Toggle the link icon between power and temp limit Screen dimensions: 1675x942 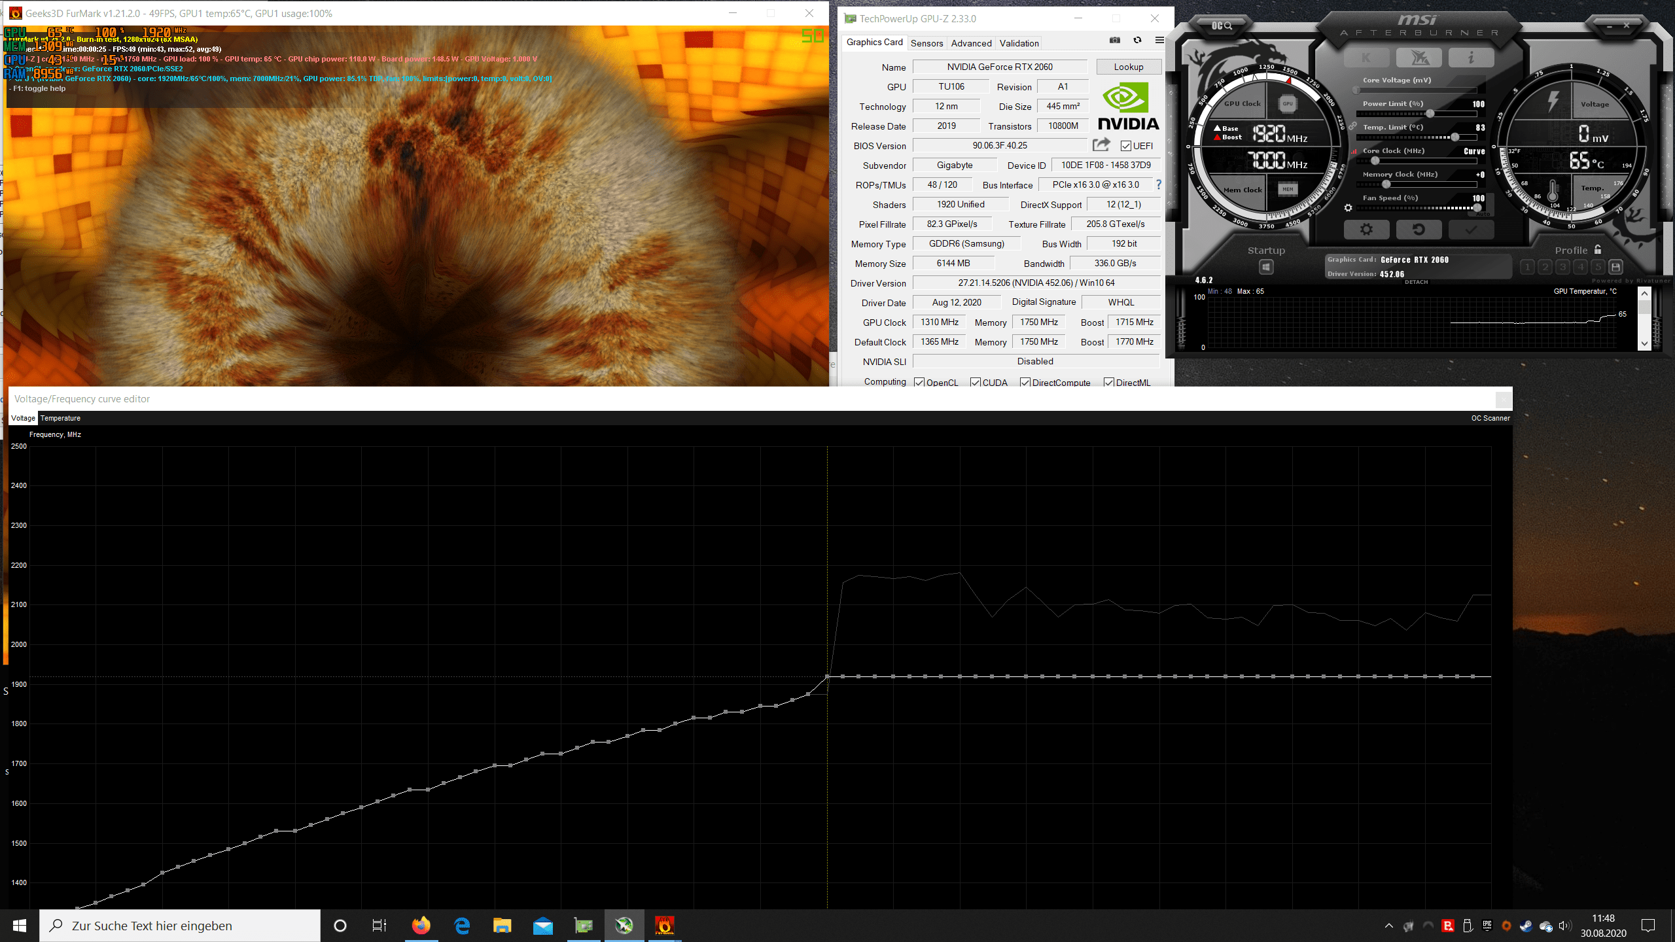tap(1352, 126)
